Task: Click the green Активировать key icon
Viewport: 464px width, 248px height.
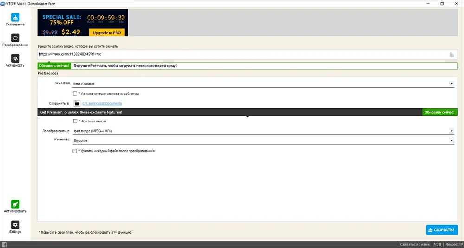Action: [x=15, y=204]
